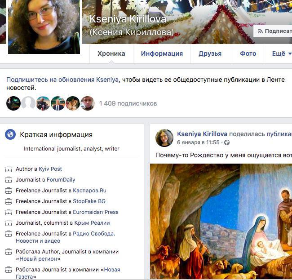Click the briefcase icon beside Крым Реалии

pos(9,223)
